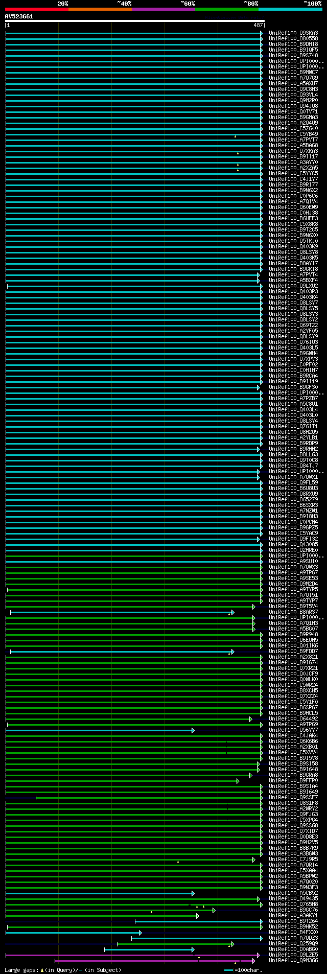
Task: Select hit UniRef100_A2Q4U9
Action: pos(293,123)
